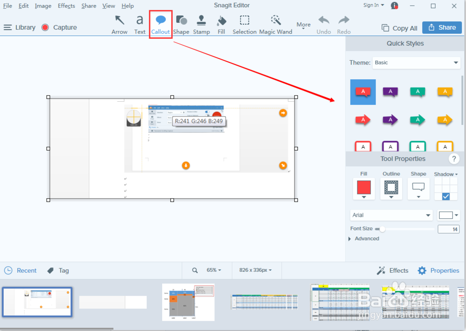Open the Fill color dropdown

tap(364, 197)
